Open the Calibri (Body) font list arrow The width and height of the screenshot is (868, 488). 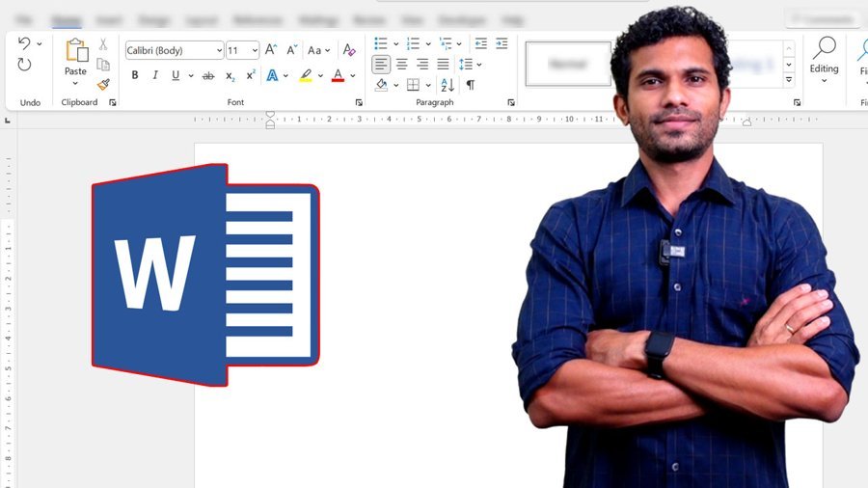[219, 50]
